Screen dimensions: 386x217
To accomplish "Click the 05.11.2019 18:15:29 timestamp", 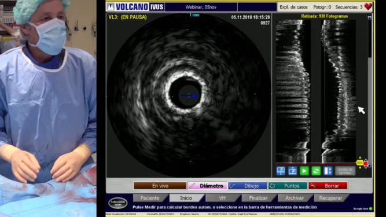I will click(251, 17).
